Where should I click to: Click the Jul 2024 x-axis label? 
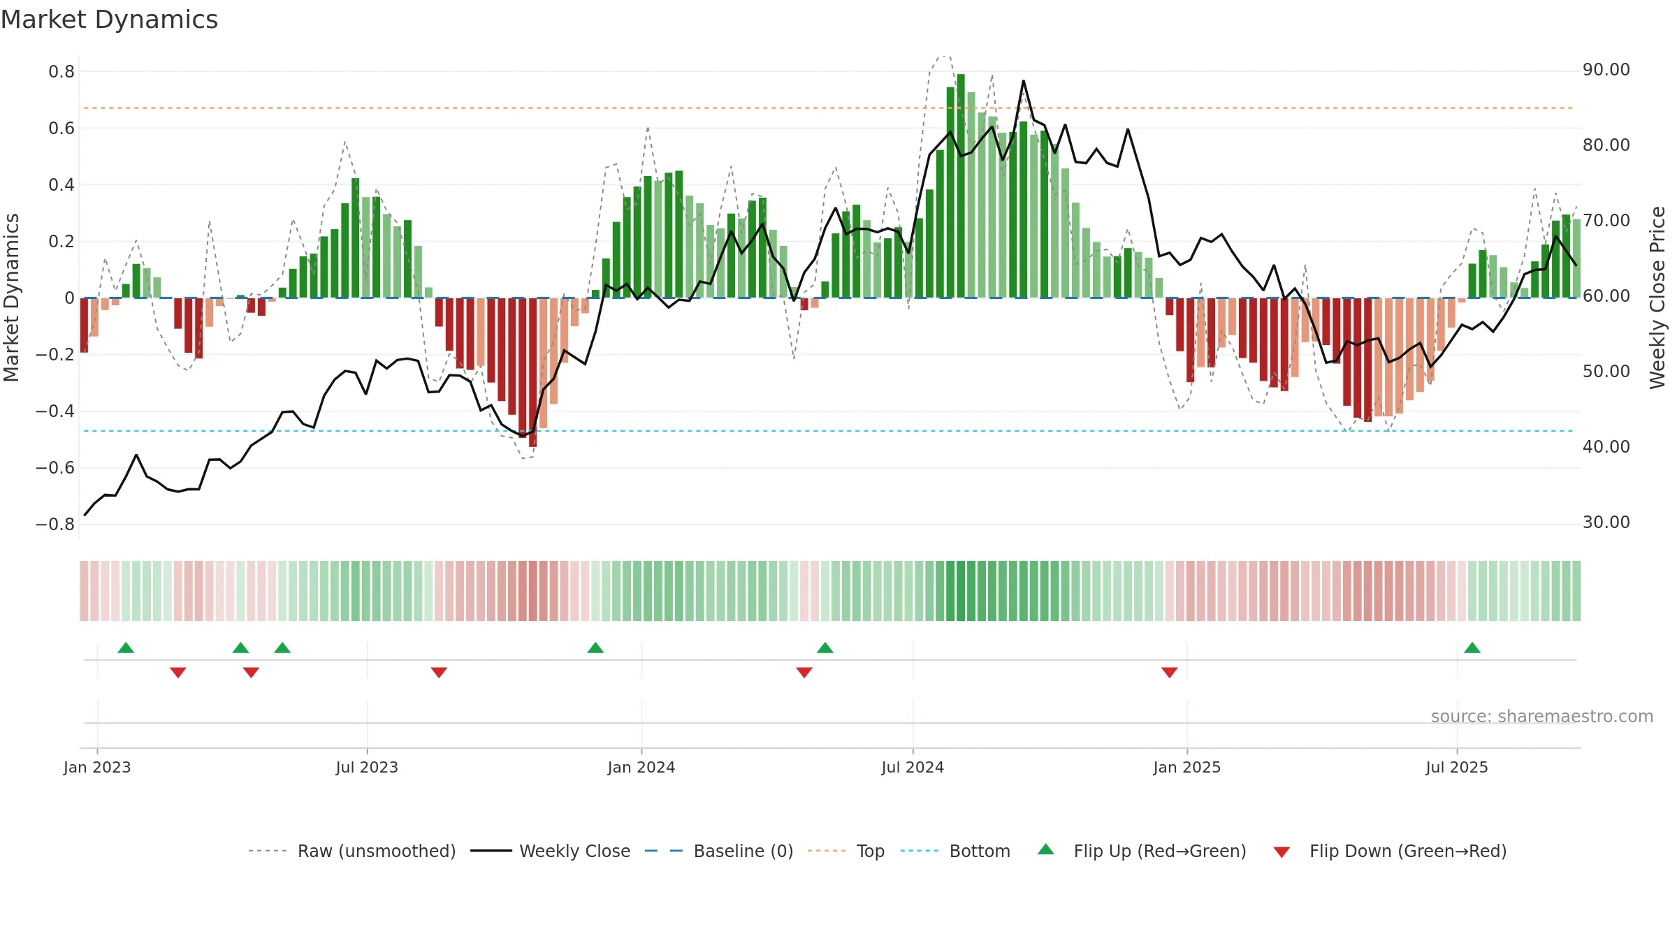(x=913, y=767)
